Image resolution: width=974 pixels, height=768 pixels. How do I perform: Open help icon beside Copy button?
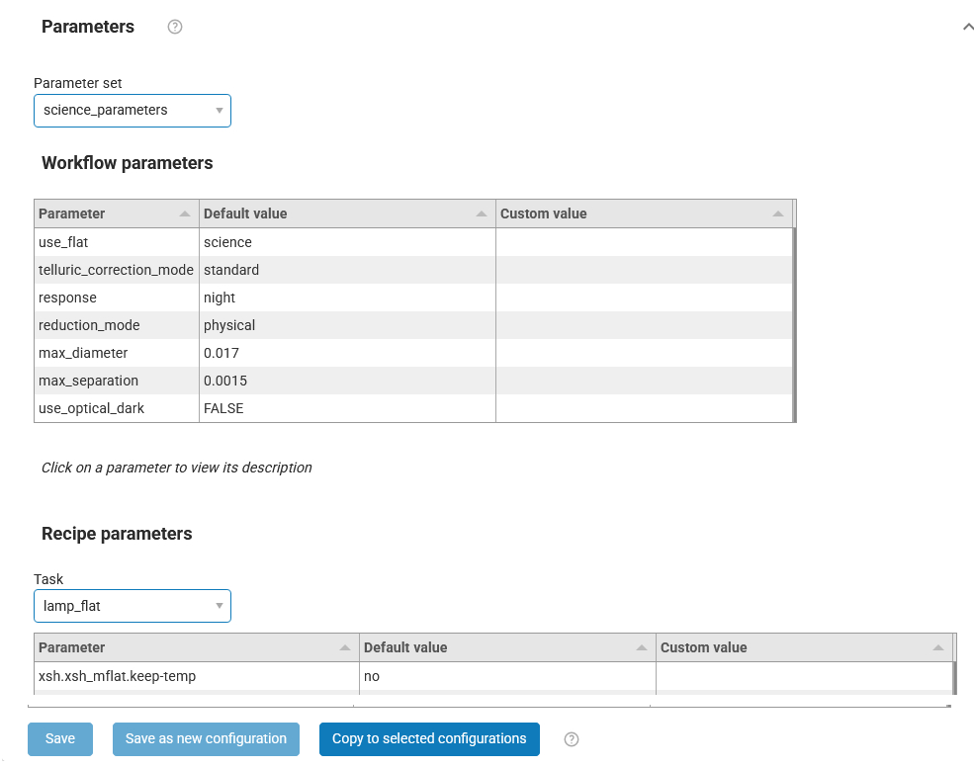[572, 738]
